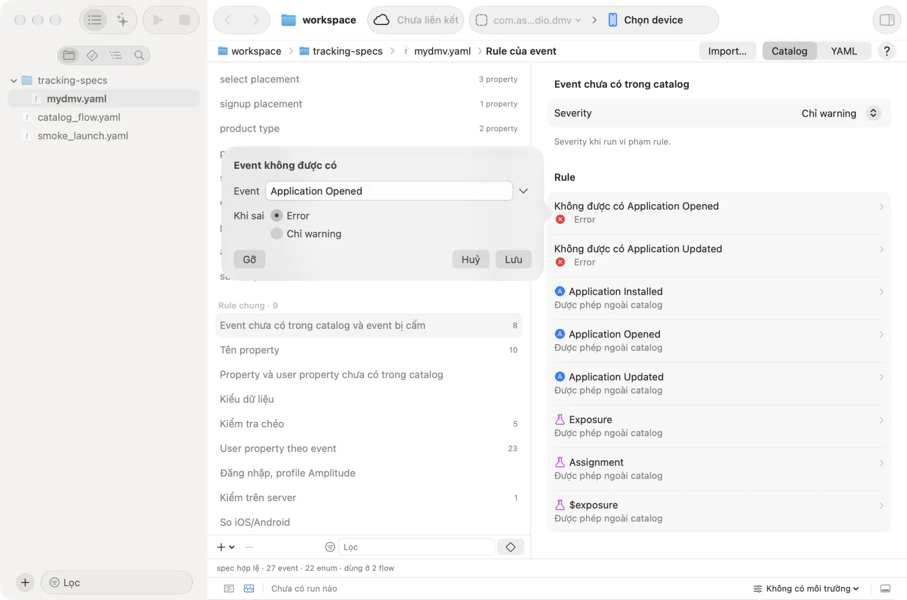Open the help question mark button
The image size is (907, 600).
click(x=887, y=51)
